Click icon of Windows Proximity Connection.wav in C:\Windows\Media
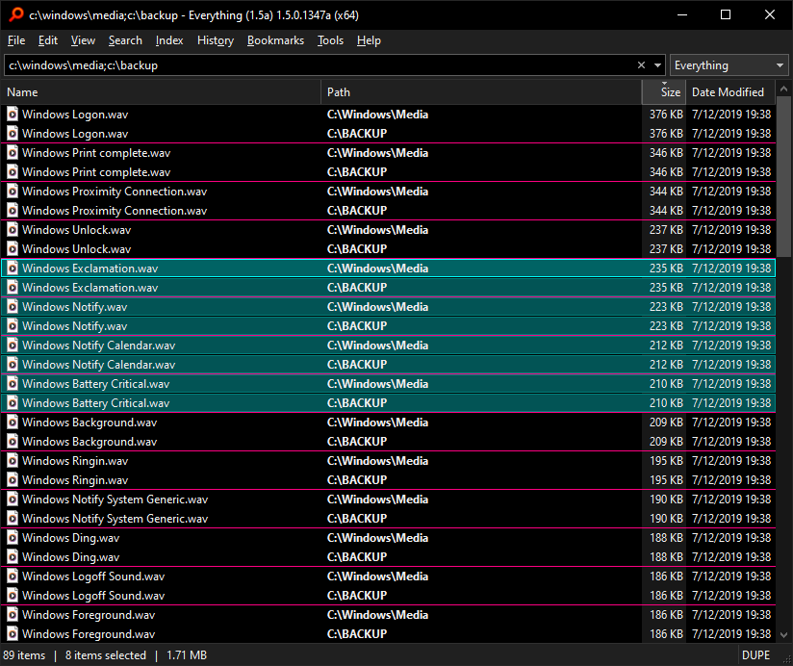 [x=13, y=192]
